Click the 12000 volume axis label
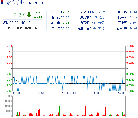This screenshot has height=118, width=138. (x=8, y=106)
